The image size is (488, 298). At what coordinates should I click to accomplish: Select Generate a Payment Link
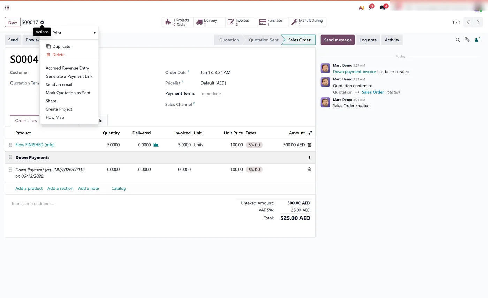point(69,76)
